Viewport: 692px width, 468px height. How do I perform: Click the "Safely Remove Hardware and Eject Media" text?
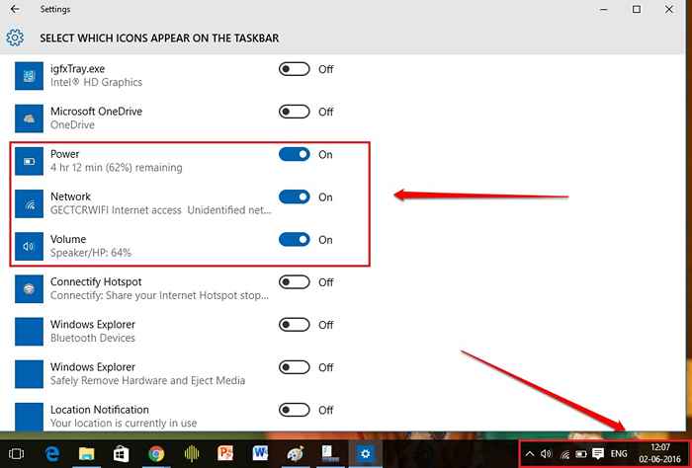pos(147,380)
